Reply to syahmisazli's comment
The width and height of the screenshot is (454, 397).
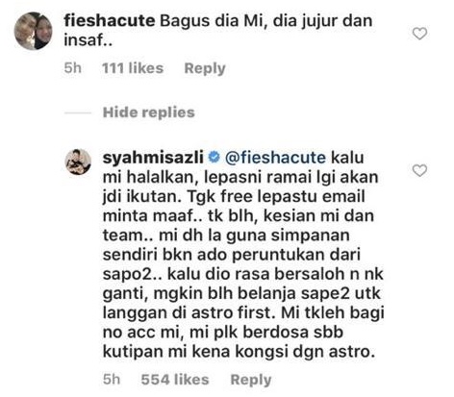pos(251,380)
